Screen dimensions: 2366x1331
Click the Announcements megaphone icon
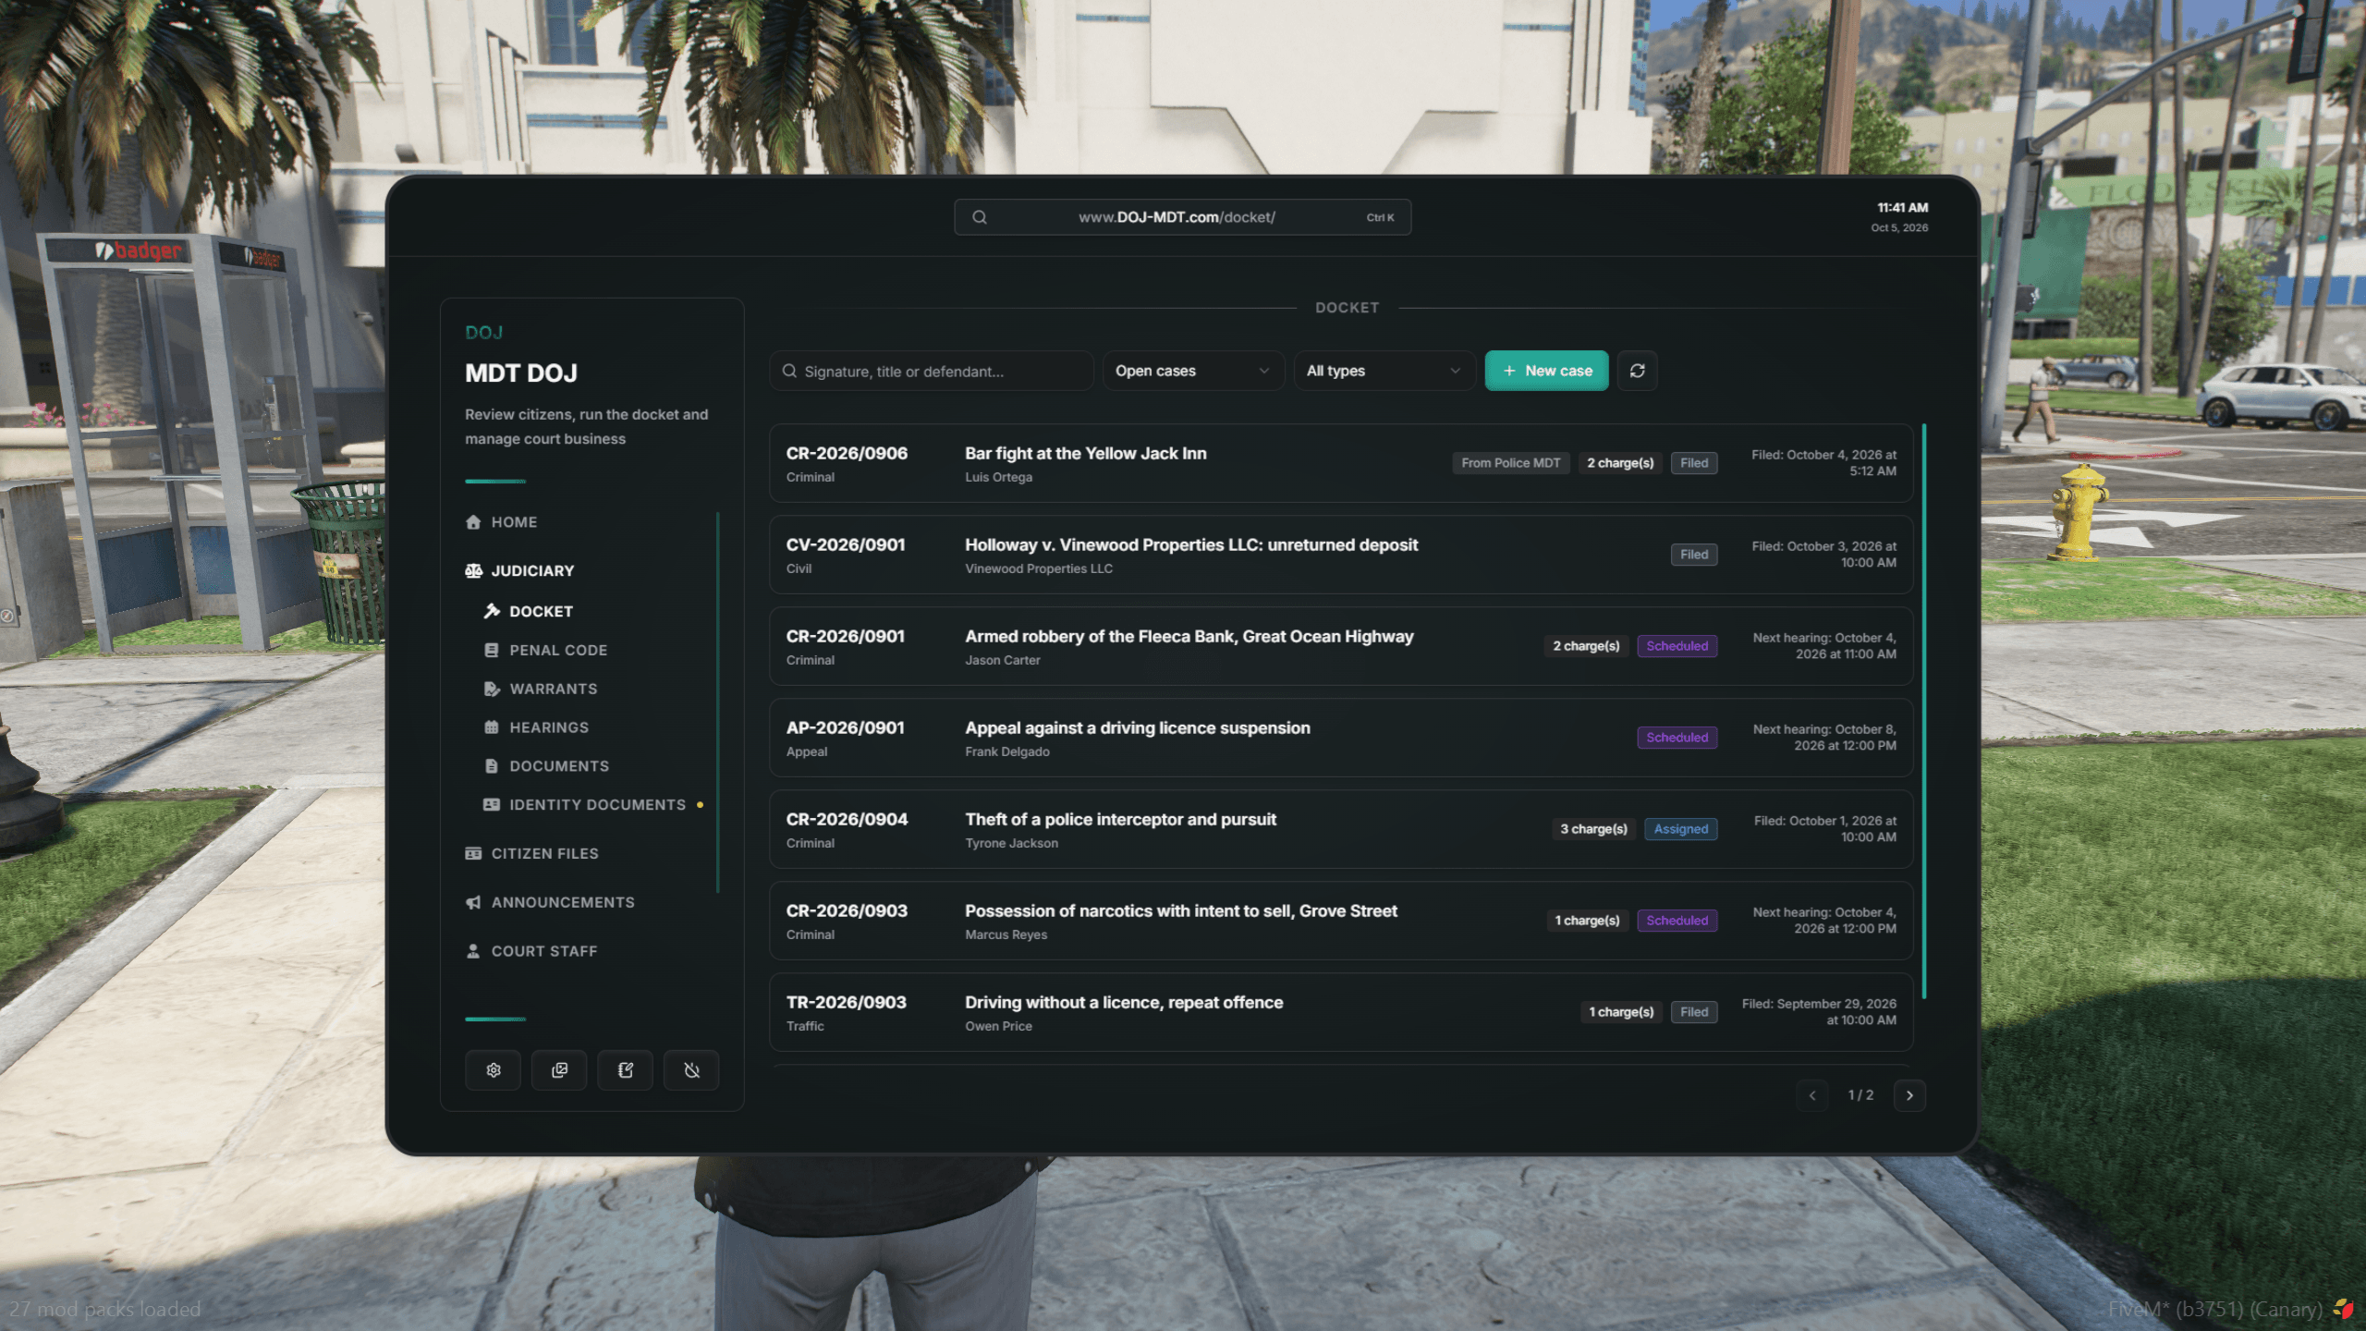click(473, 903)
